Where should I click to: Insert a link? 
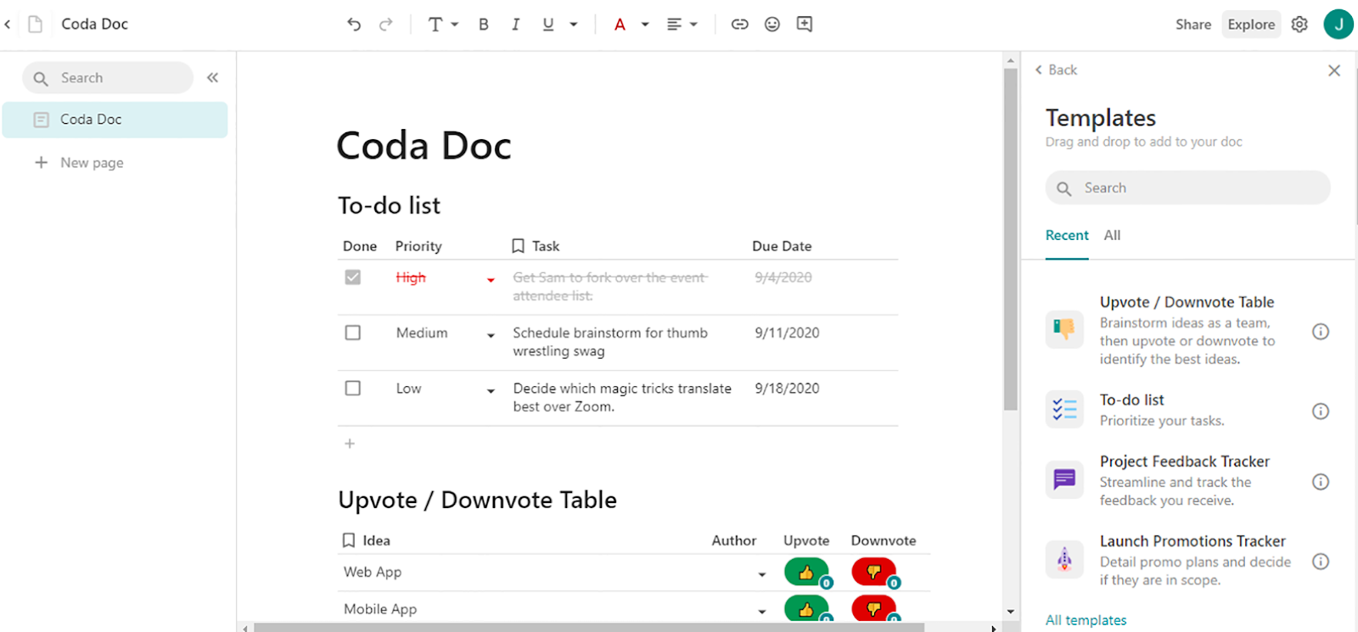click(740, 25)
